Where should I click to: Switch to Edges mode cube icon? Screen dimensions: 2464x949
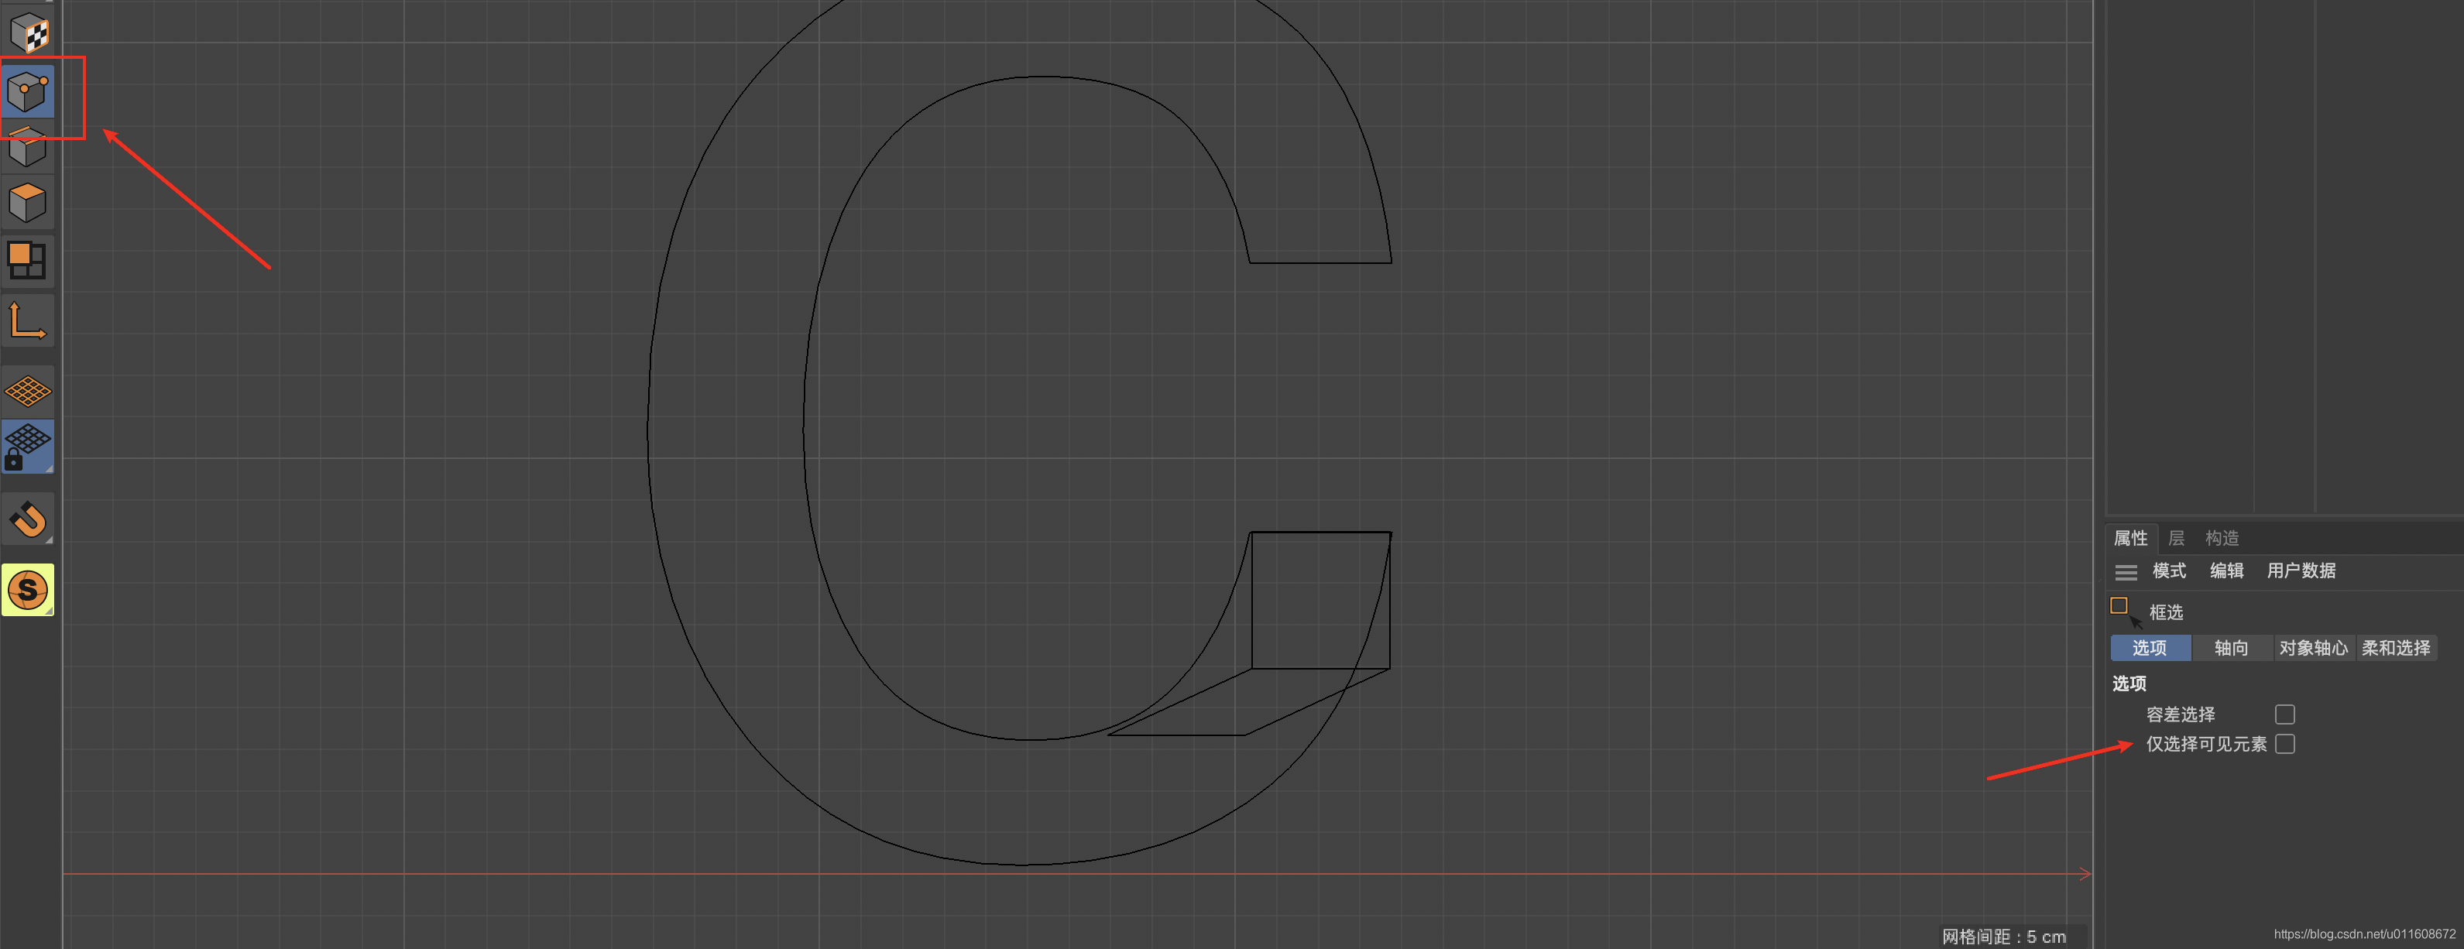28,148
